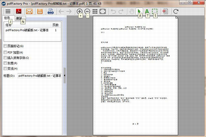Enable the PDF 加密(A) checkbox
Viewport: 206px width, 137px height.
point(5,53)
